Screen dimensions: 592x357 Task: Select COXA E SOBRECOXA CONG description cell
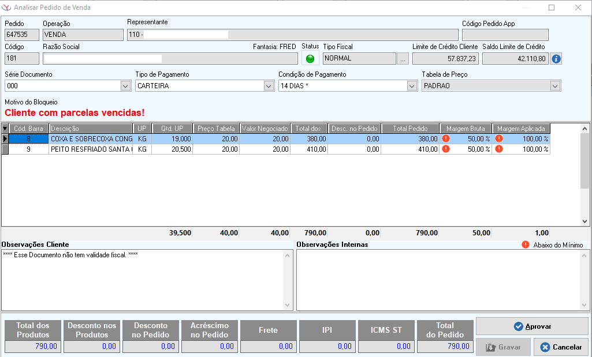coord(91,139)
